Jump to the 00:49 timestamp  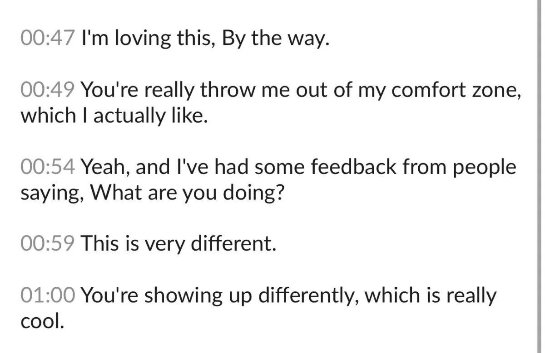click(x=47, y=91)
